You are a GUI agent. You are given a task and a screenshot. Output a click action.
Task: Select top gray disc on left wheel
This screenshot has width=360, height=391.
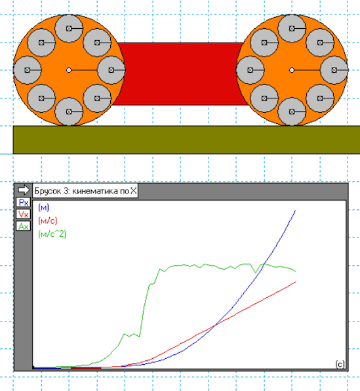69,28
